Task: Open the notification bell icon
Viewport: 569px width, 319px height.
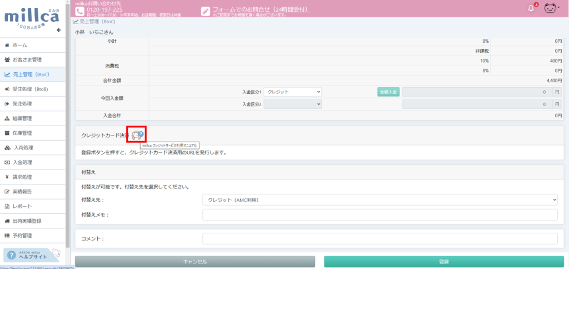Action: click(531, 8)
